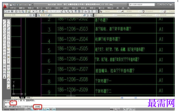Open the 编辑(E) Edit menu
The width and height of the screenshot is (180, 112).
tap(22, 8)
